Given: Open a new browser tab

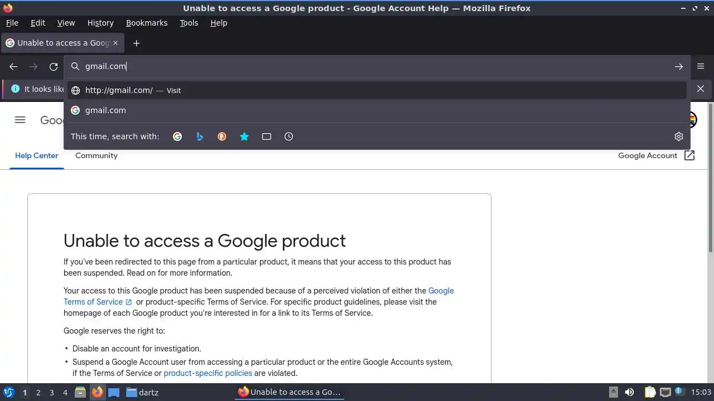Looking at the screenshot, I should point(136,43).
